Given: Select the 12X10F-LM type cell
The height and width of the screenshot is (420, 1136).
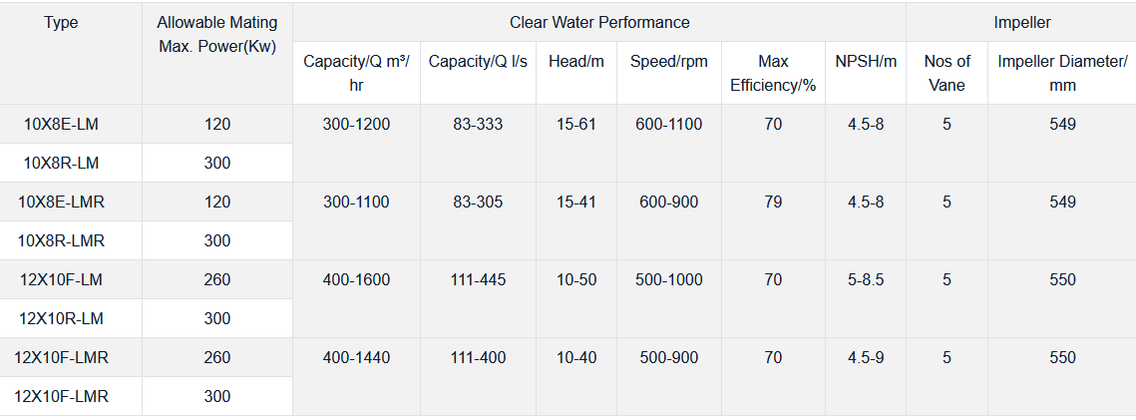Looking at the screenshot, I should [61, 280].
